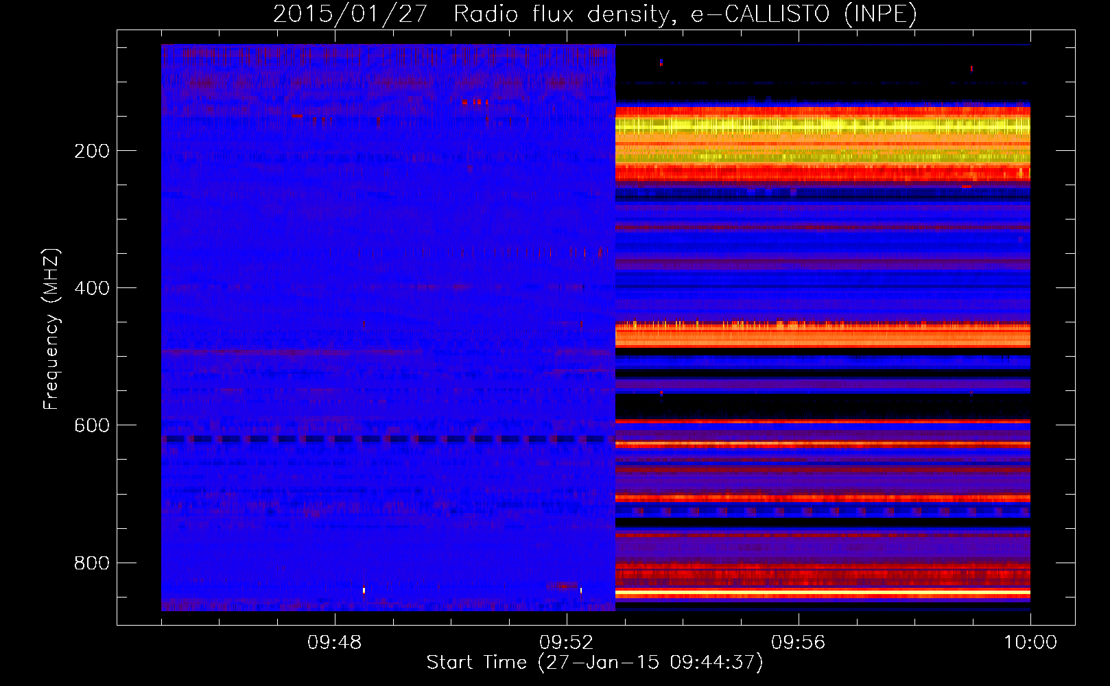Viewport: 1110px width, 686px height.
Task: Click the "Start Time (27-Jan-15 09:44:37)" x-axis label
Action: click(x=595, y=663)
